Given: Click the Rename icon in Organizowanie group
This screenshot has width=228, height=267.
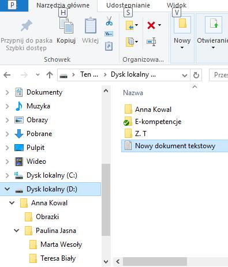Looking at the screenshot, I should click(151, 42).
